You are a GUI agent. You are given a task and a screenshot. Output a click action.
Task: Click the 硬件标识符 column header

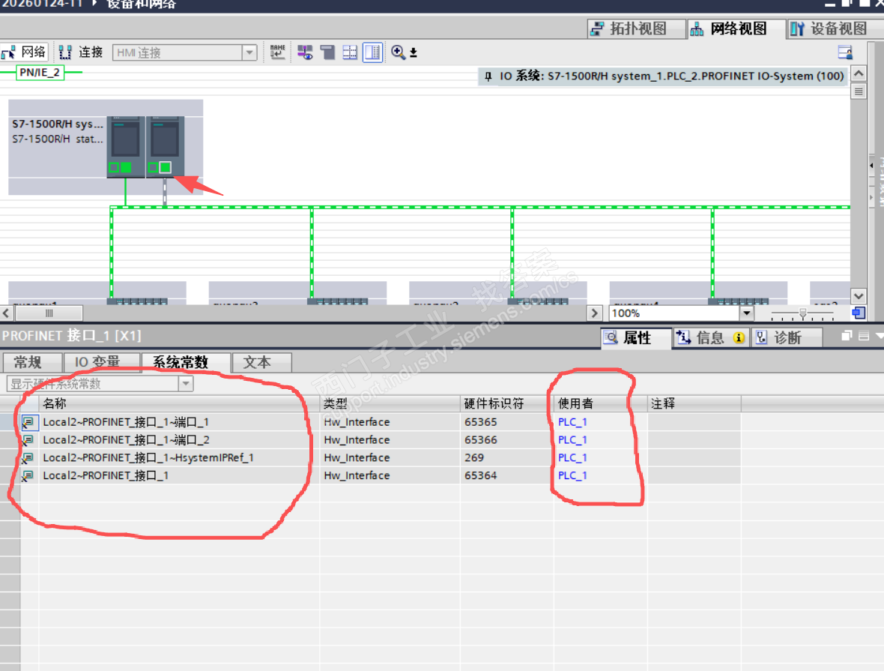pyautogui.click(x=507, y=403)
